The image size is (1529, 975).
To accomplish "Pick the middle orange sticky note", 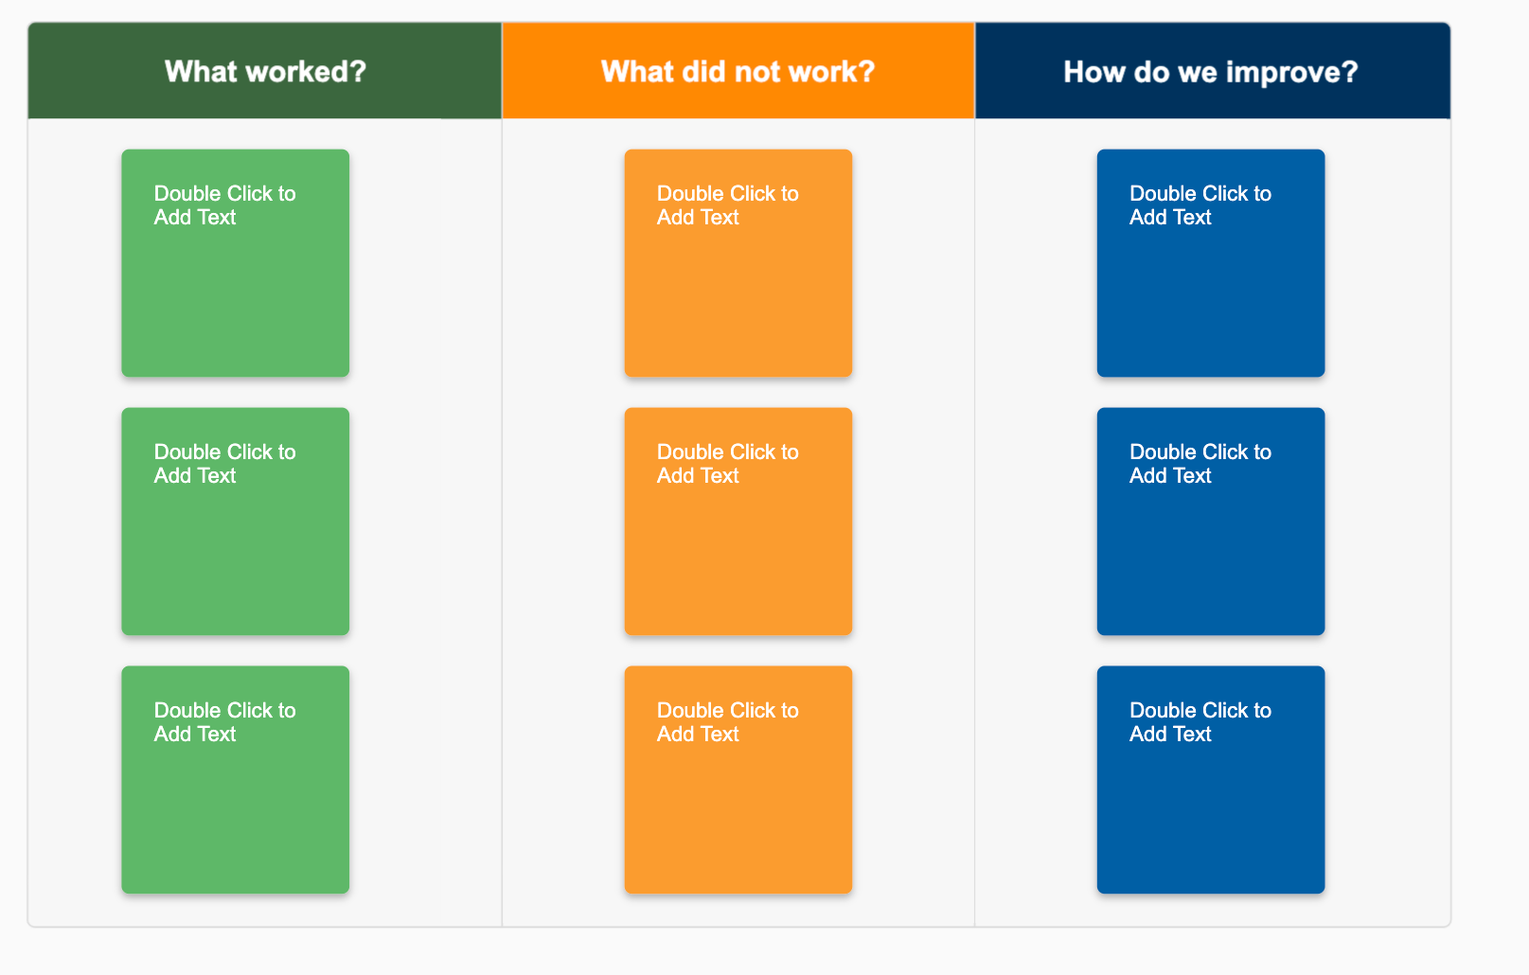I will 738,522.
